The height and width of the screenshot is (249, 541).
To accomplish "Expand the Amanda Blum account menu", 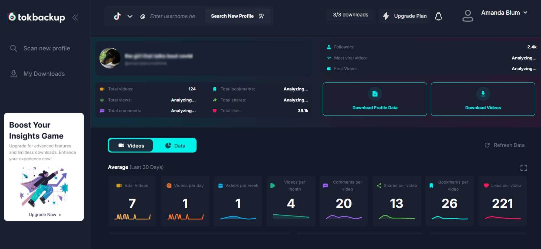I will pos(504,13).
